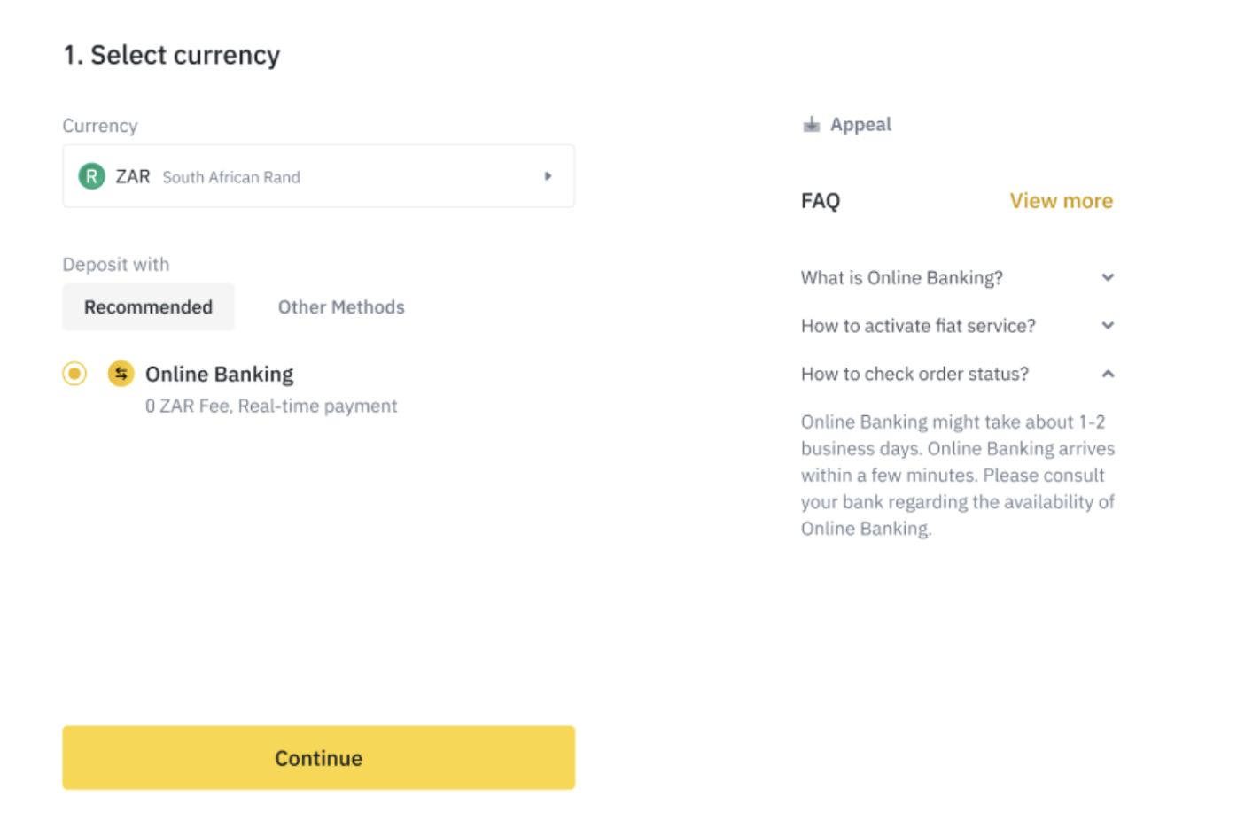The image size is (1237, 836).
Task: Click the "0 ZAR Fee, Real-time payment" description
Action: coord(271,406)
